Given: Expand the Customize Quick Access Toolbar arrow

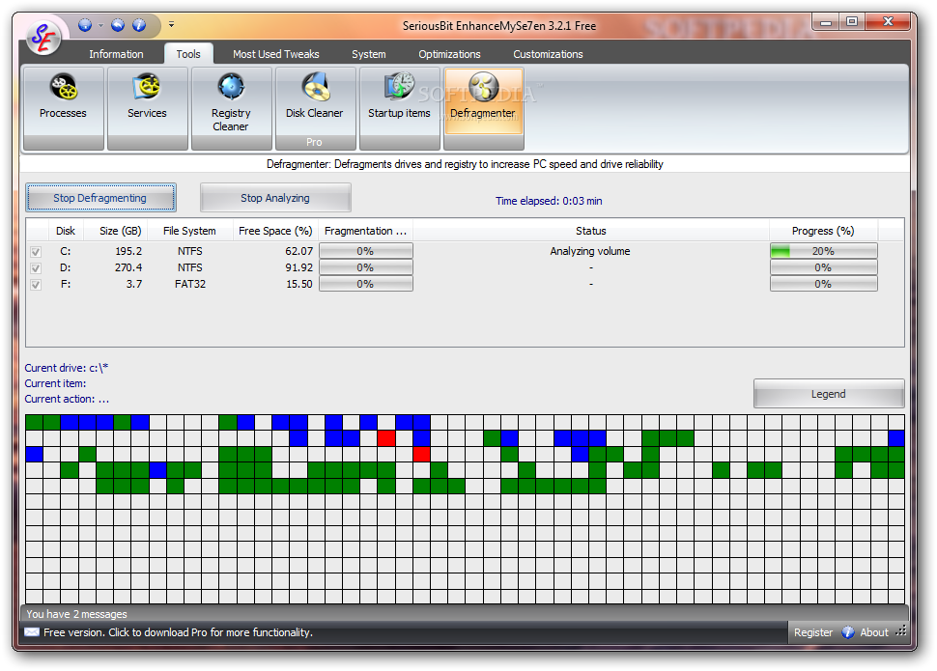Looking at the screenshot, I should coord(172,25).
